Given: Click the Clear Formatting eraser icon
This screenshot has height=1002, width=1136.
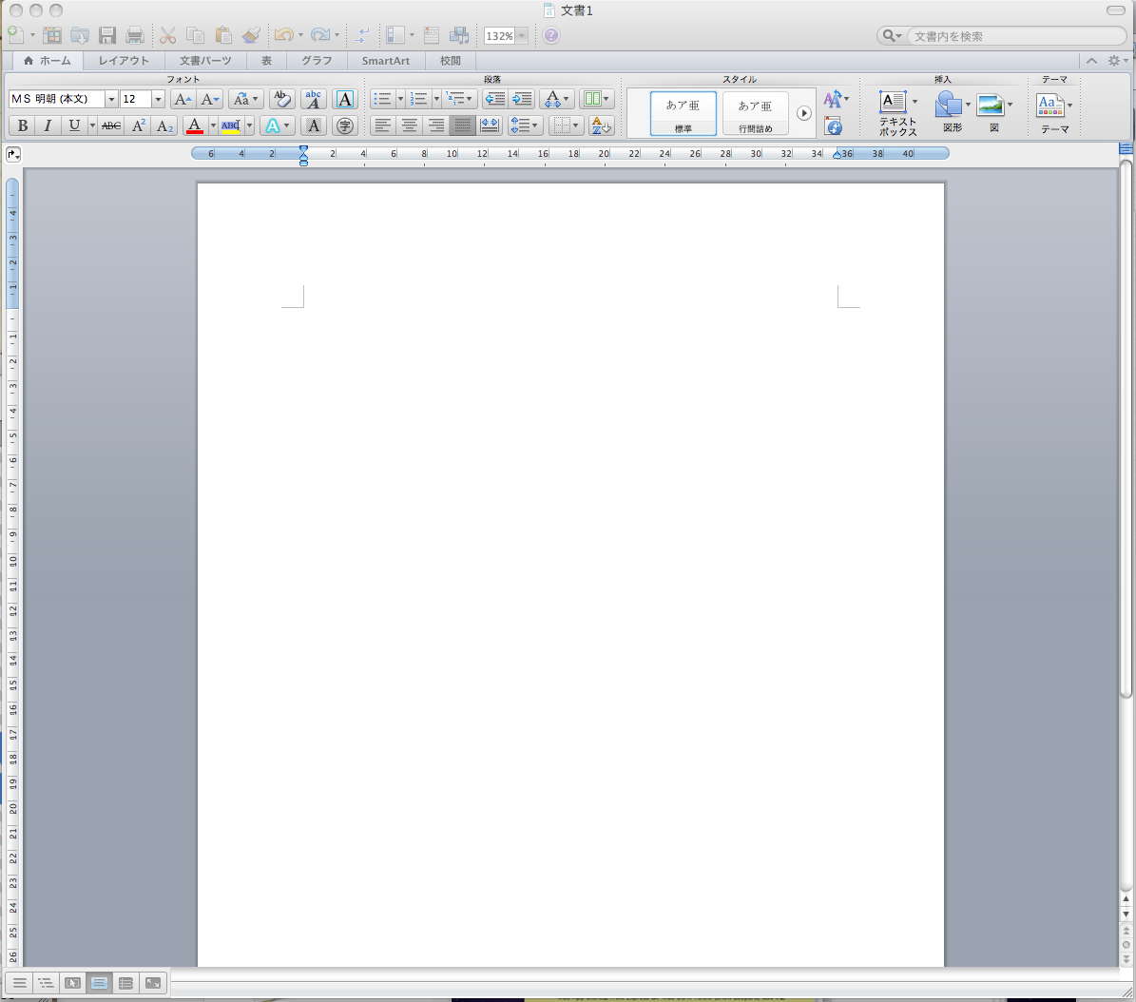Looking at the screenshot, I should pos(281,99).
